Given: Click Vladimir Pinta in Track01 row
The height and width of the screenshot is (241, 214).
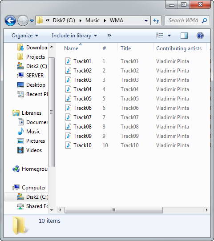Looking at the screenshot, I should pyautogui.click(x=173, y=61).
